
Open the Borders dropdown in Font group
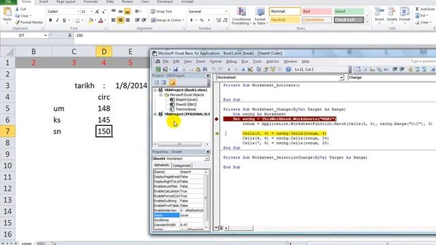point(82,20)
